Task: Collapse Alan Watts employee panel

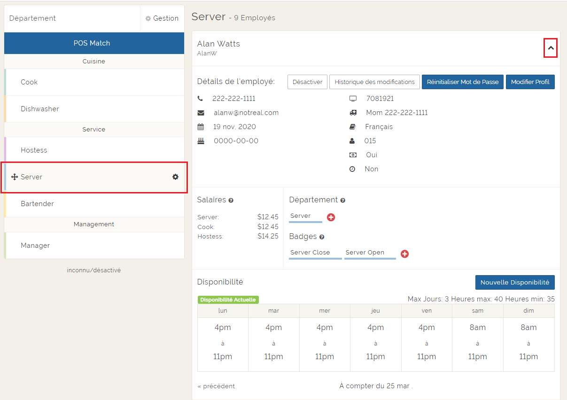Action: pyautogui.click(x=551, y=48)
